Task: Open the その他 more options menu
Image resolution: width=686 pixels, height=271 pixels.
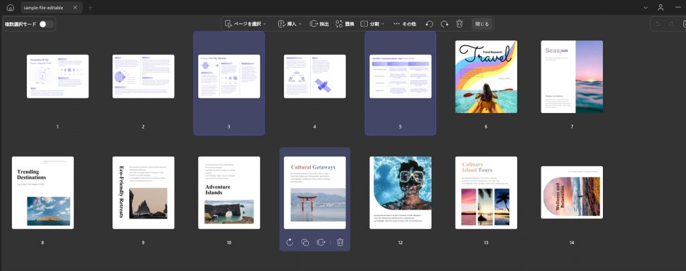Action: (404, 23)
